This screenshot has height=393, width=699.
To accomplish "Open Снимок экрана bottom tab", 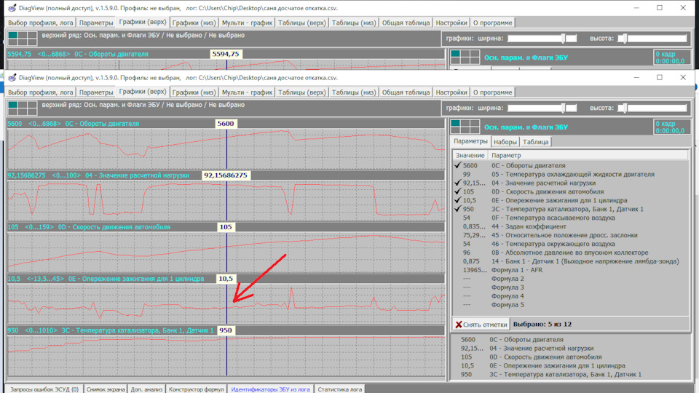I will (x=106, y=389).
